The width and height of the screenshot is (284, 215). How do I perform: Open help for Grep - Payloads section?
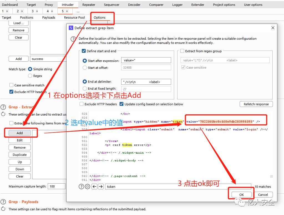click(3, 202)
